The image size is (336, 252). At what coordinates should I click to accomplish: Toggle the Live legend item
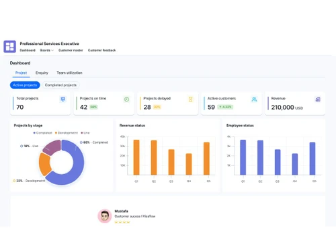(x=85, y=133)
